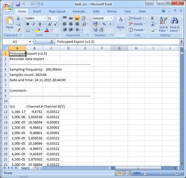Click the Select All corner box
The height and width of the screenshot is (178, 186).
pyautogui.click(x=6, y=48)
